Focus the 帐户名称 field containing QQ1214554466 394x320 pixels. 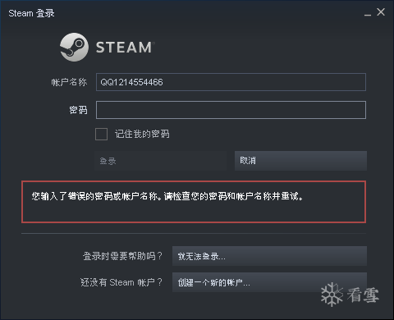coord(231,82)
